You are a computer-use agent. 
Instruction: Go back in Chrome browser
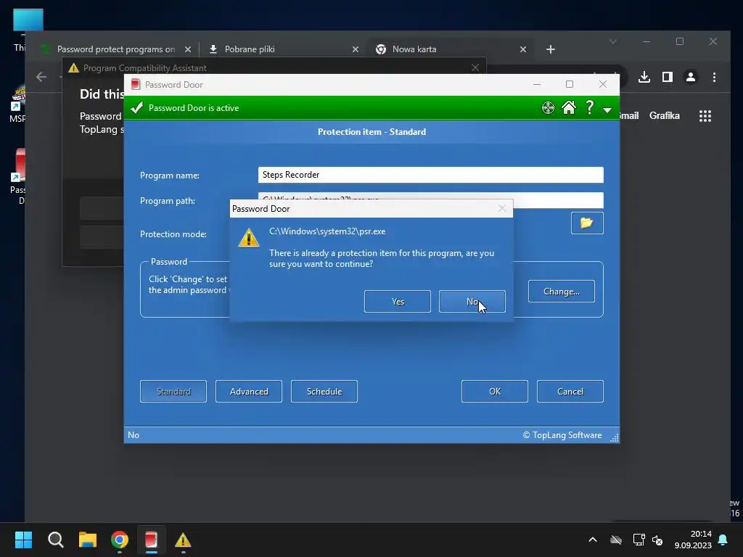[x=41, y=77]
